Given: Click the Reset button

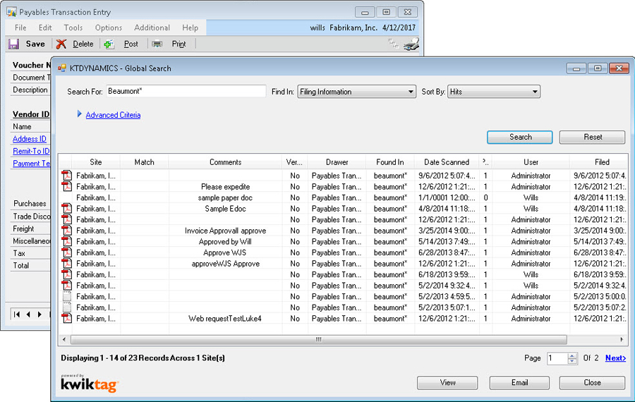Looking at the screenshot, I should (593, 137).
